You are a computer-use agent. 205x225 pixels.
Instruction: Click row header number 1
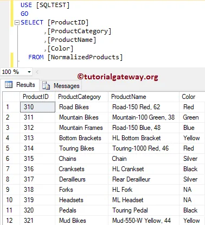click(x=11, y=107)
